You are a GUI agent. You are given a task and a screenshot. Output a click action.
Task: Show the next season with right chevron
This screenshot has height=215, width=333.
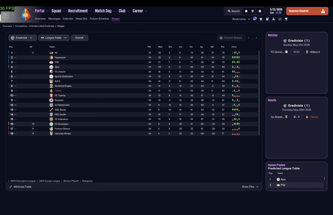pyautogui.click(x=256, y=38)
